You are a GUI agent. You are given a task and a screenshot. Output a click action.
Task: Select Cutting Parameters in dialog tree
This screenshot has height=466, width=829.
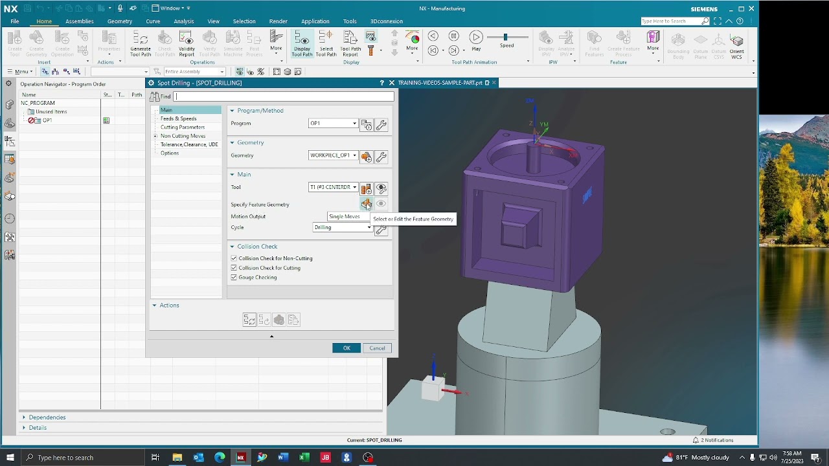183,127
